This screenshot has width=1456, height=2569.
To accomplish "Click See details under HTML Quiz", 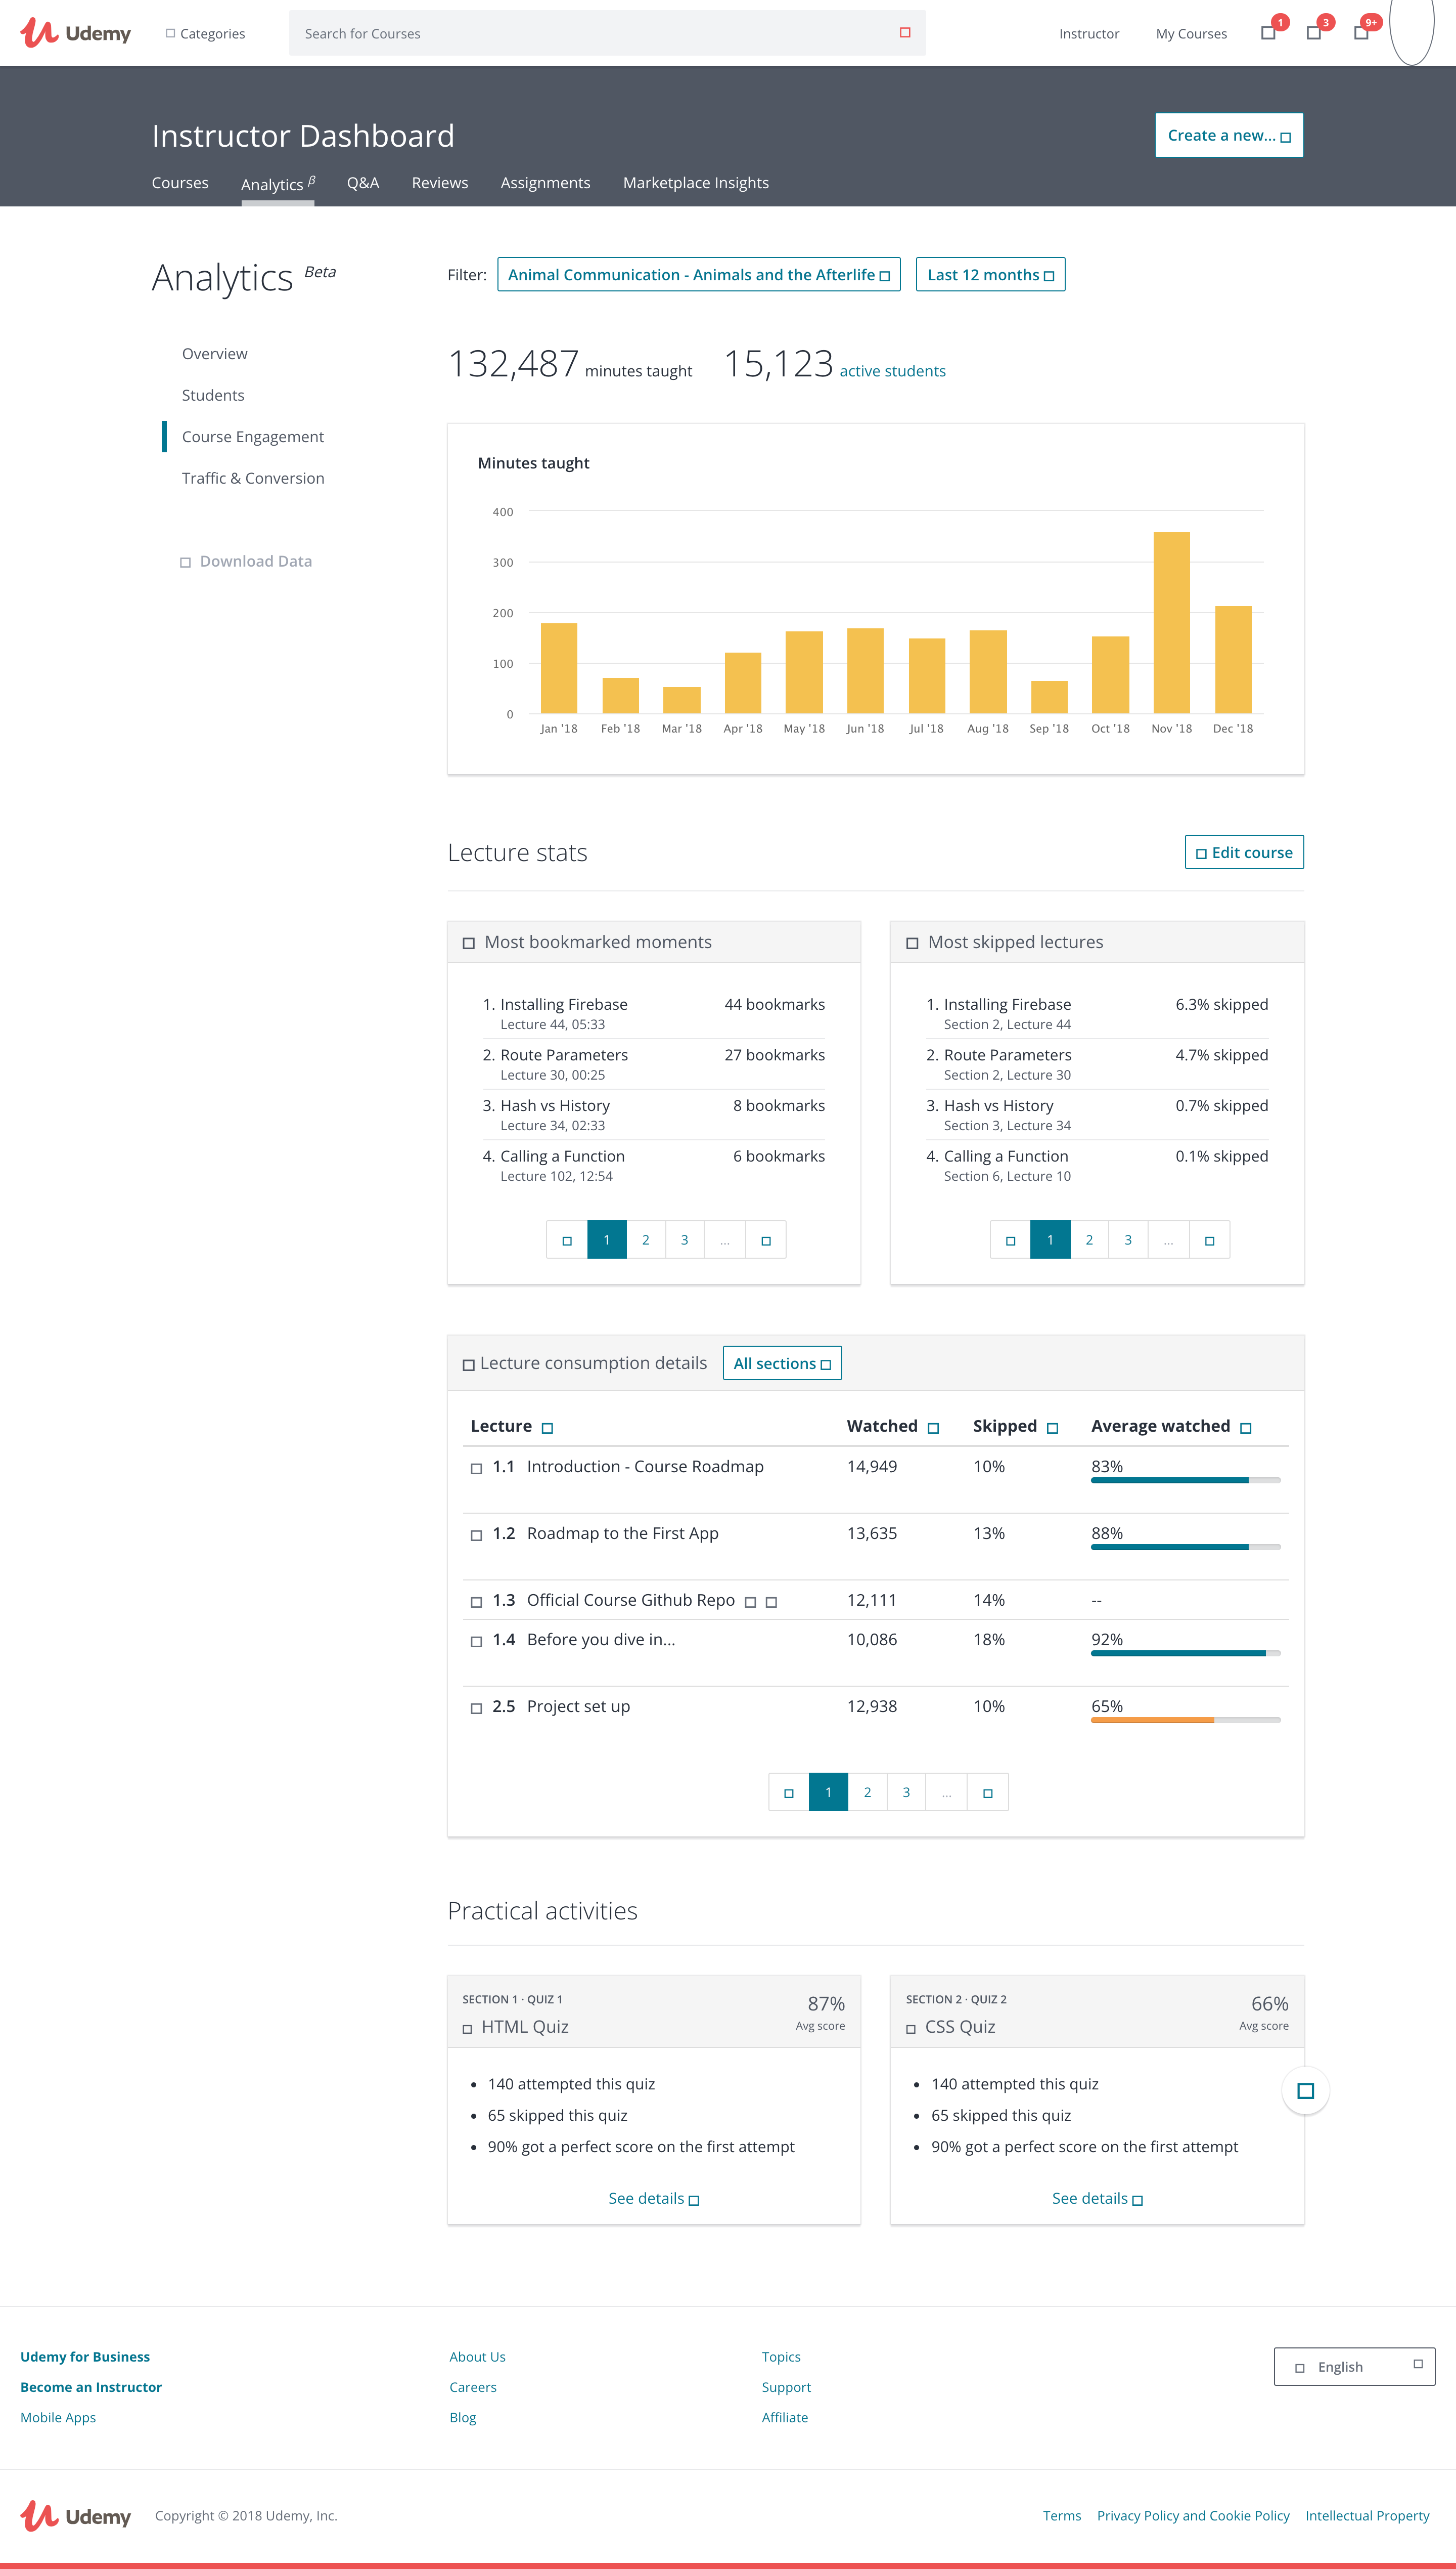I will point(653,2198).
